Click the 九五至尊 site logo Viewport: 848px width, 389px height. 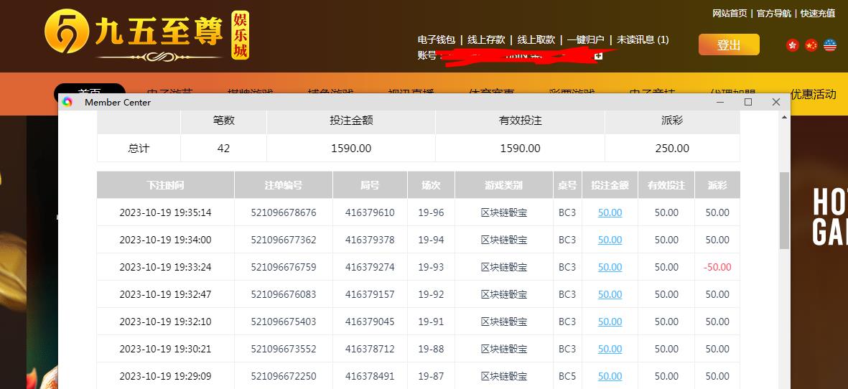click(x=146, y=36)
